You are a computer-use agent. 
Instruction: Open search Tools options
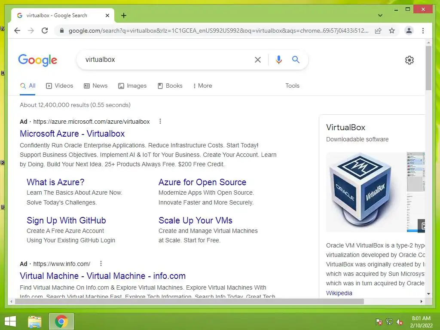292,86
